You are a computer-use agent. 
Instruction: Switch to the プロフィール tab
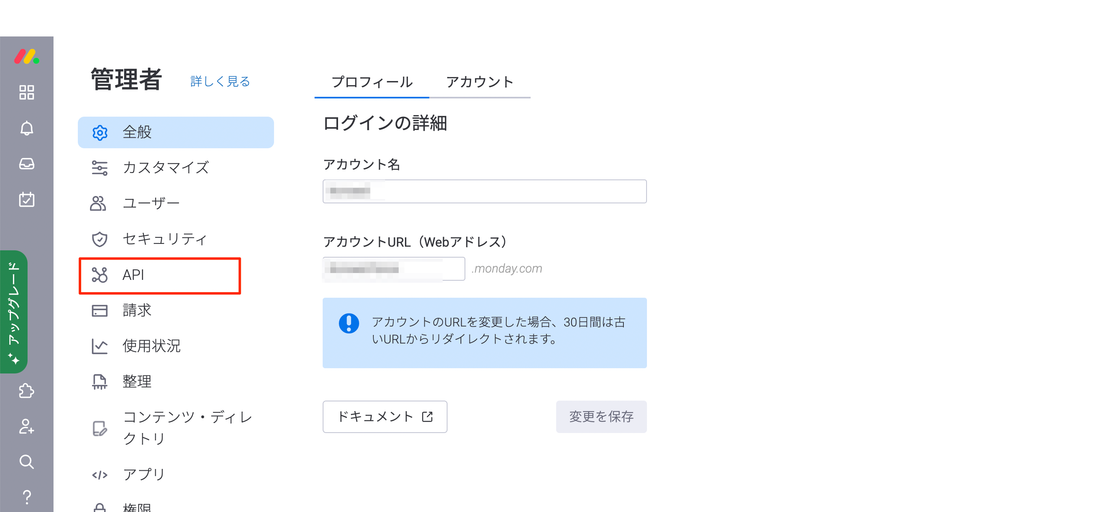371,82
